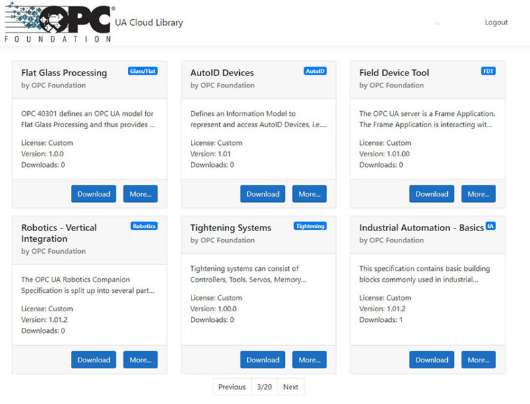The image size is (530, 404).
Task: Click the Logout link
Action: 496,22
